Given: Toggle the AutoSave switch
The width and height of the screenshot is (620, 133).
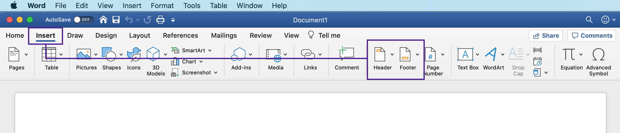Looking at the screenshot, I should (84, 20).
